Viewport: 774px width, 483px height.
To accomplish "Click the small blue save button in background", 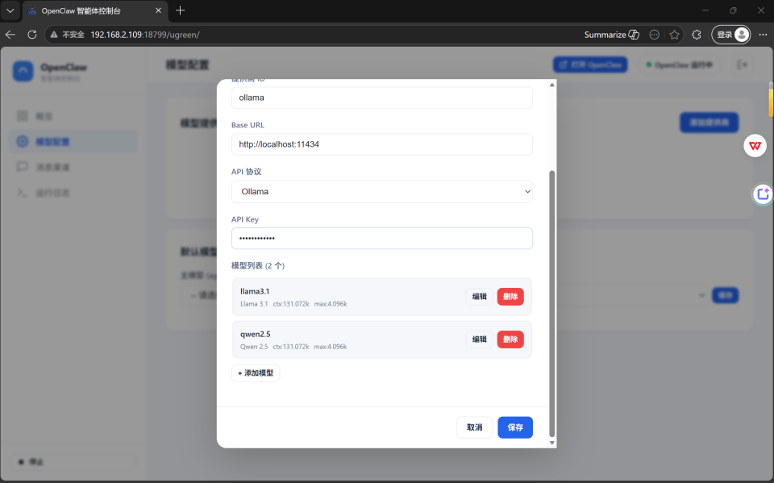I will click(x=725, y=295).
